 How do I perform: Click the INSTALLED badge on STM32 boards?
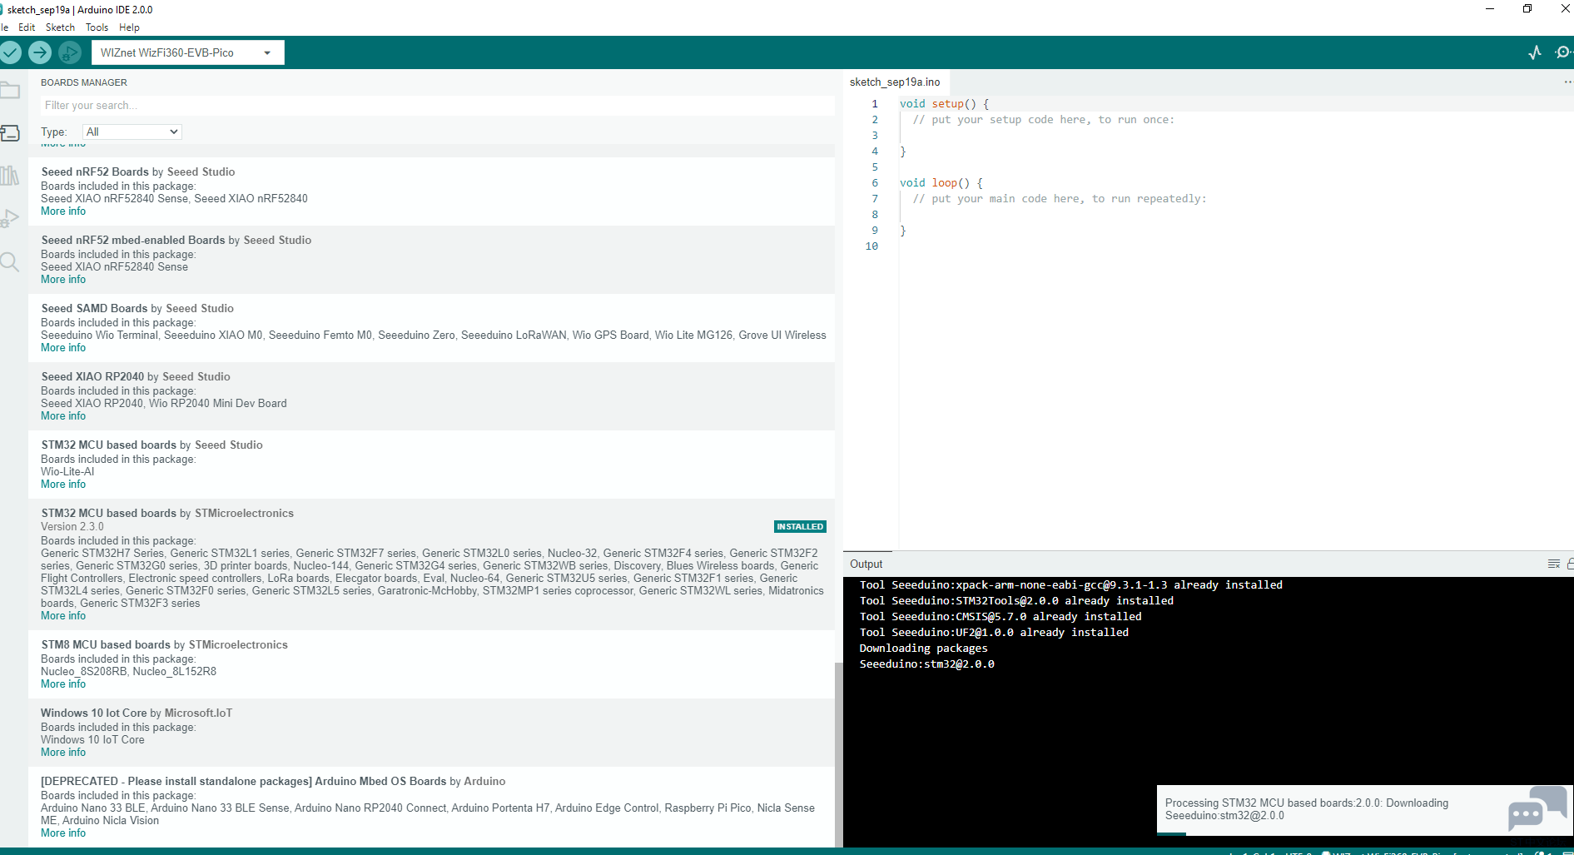[800, 527]
